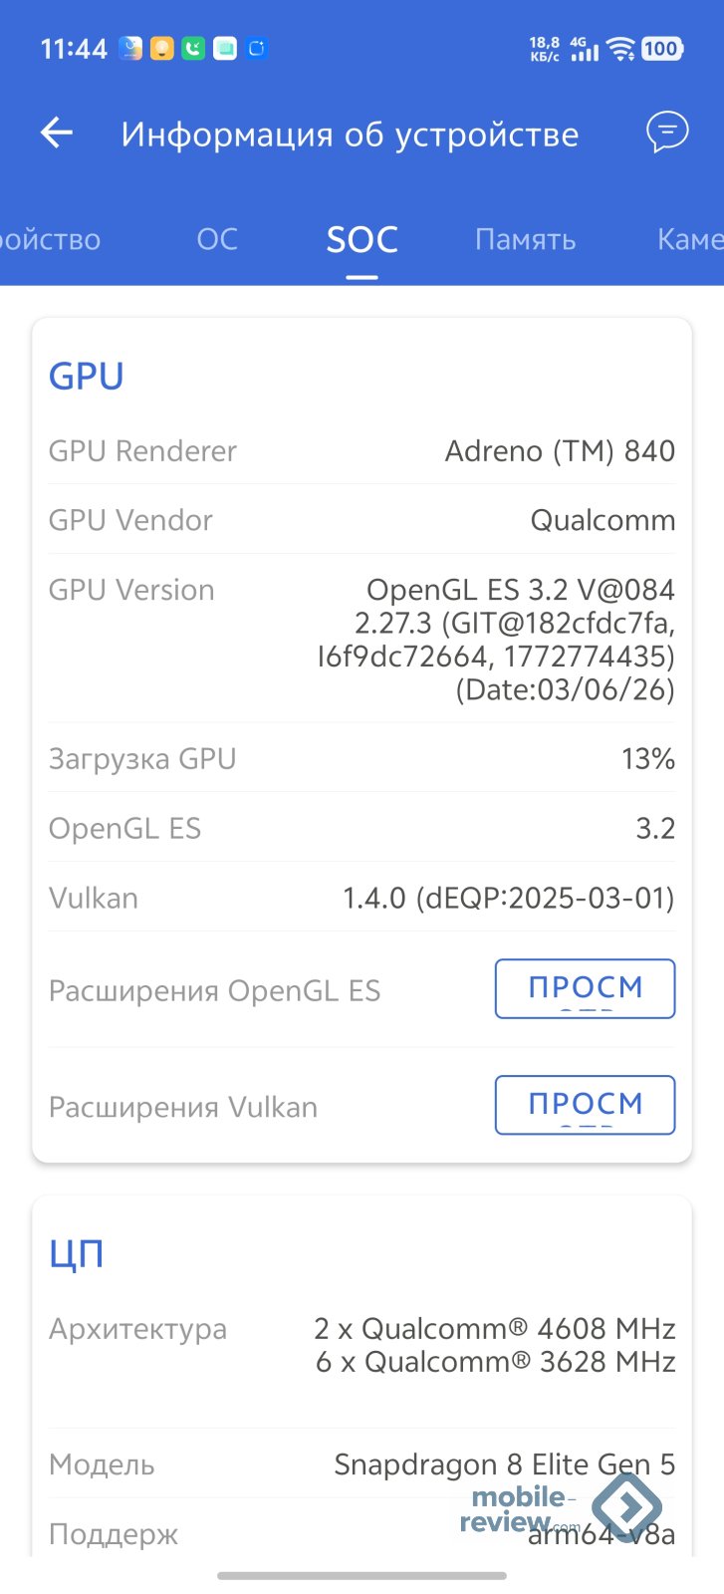Tap the Загрузка GPU 13% row

tap(362, 759)
